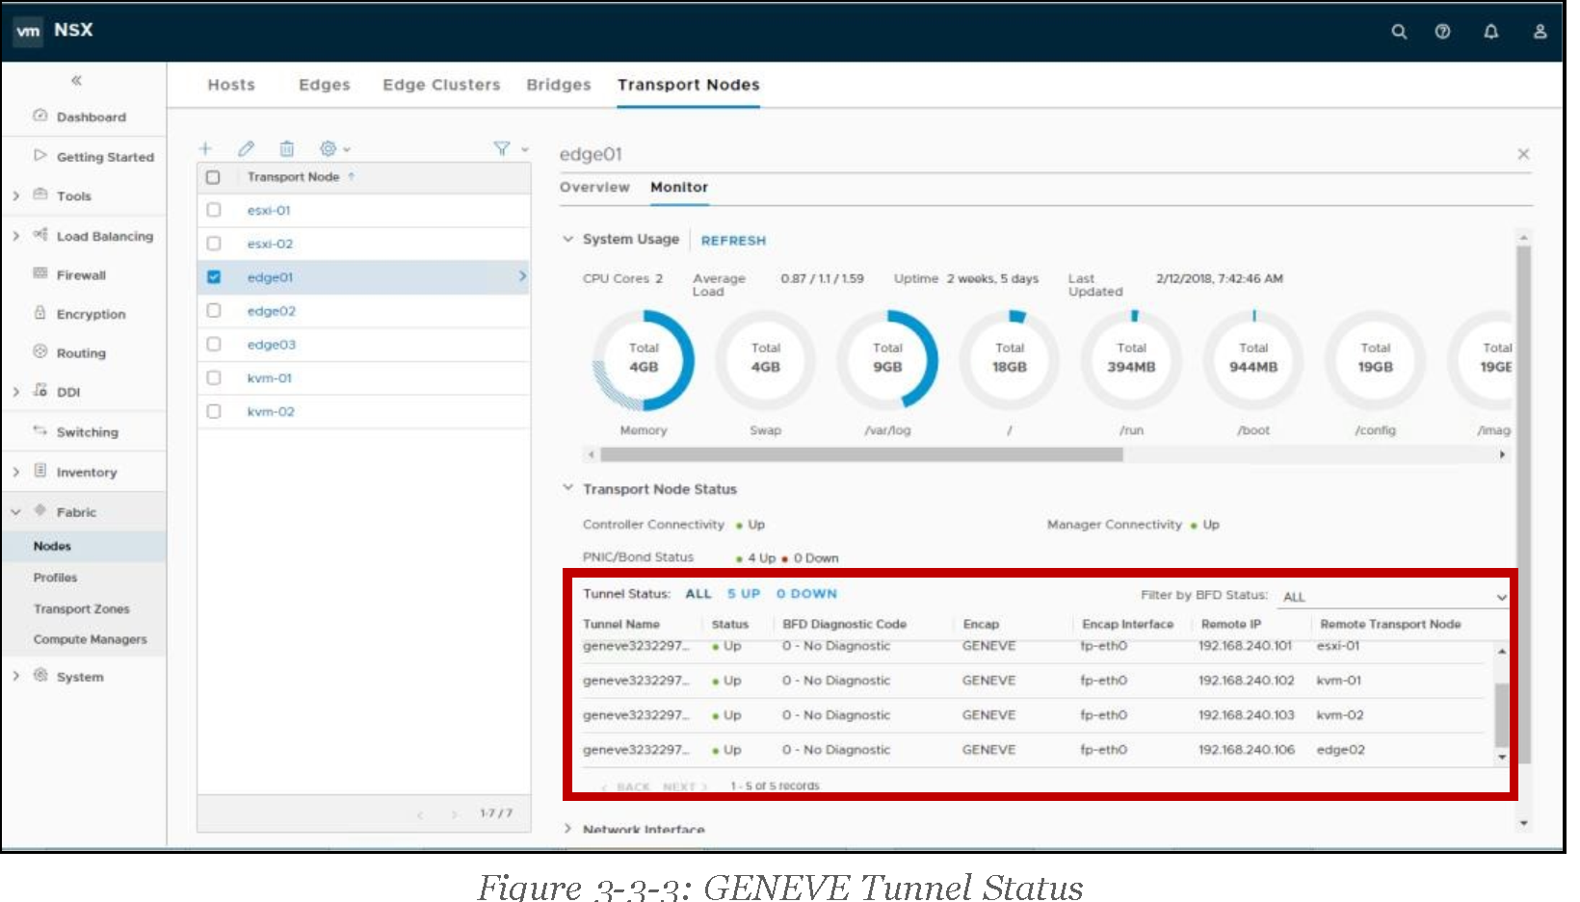
Task: Expand the Inventory sidebar section
Action: tap(15, 472)
